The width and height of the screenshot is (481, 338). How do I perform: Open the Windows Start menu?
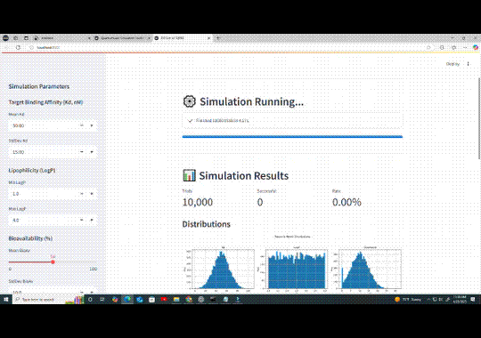pyautogui.click(x=6, y=300)
